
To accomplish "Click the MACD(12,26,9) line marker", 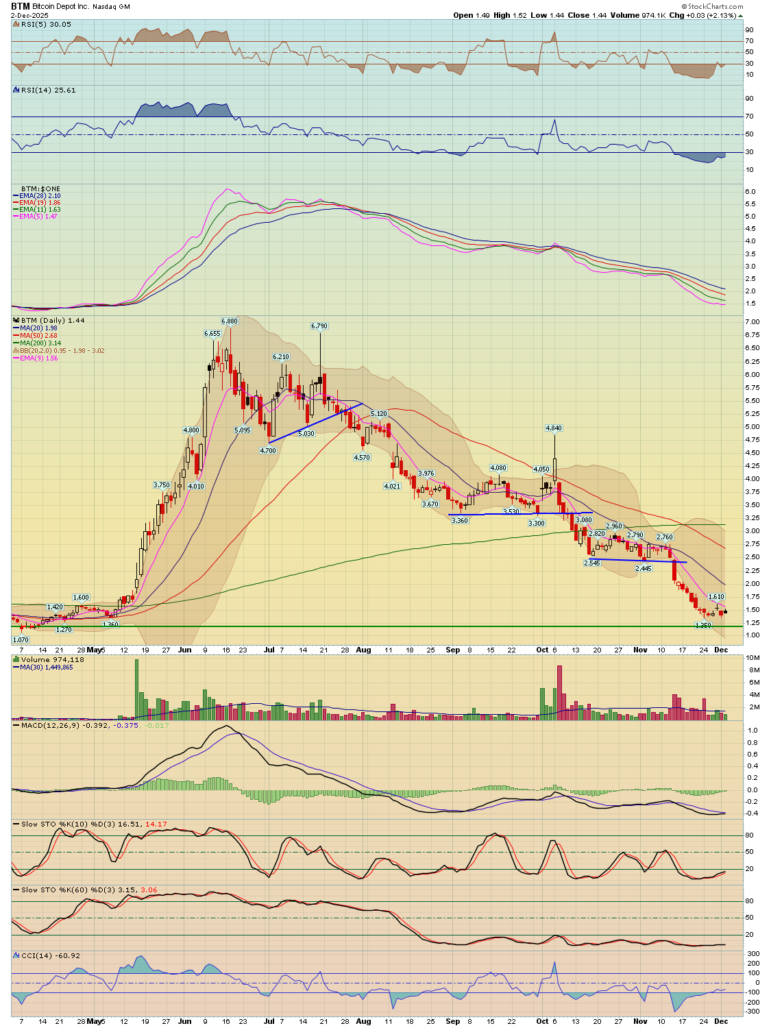I will [16, 724].
